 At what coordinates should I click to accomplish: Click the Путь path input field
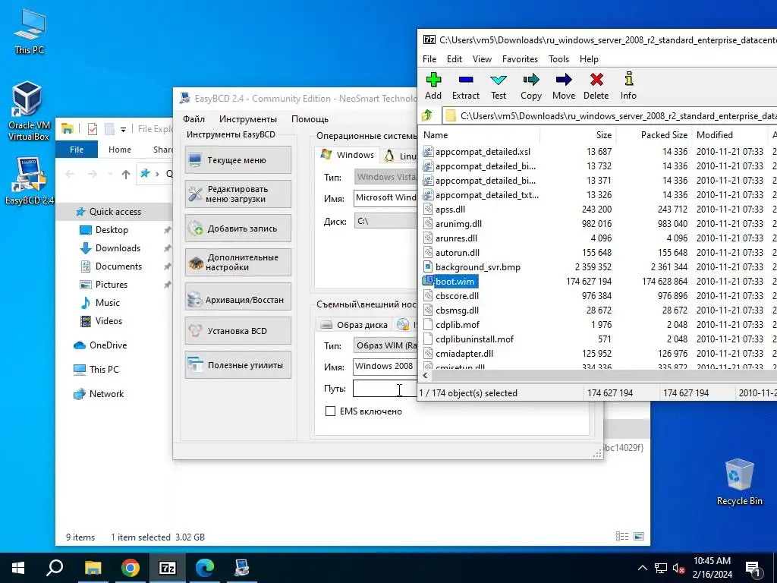point(385,389)
